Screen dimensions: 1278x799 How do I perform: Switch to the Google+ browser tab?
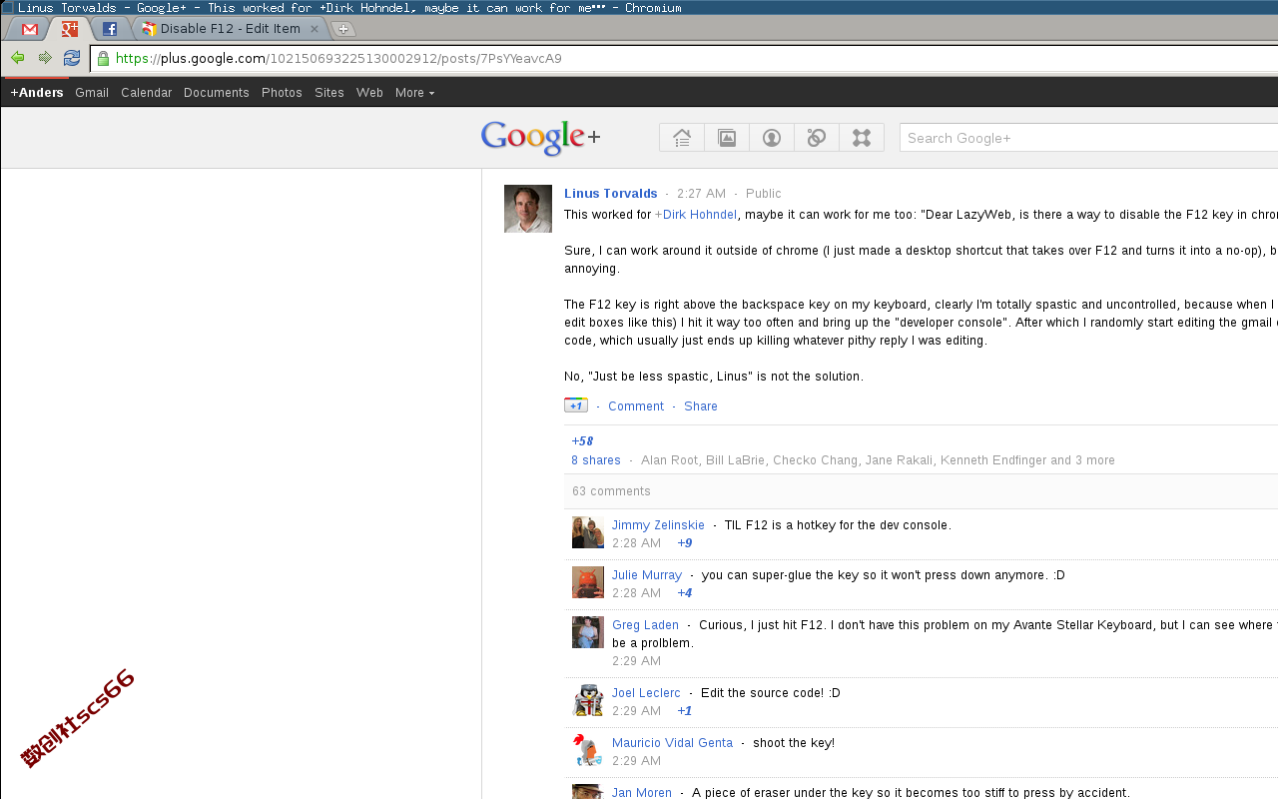coord(70,29)
